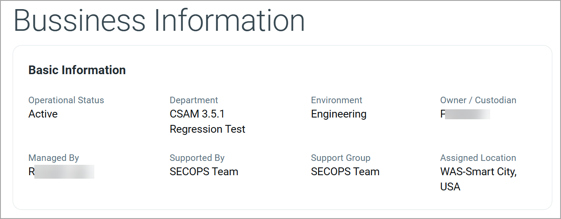561x219 pixels.
Task: Select the Support Group field label
Action: (340, 158)
